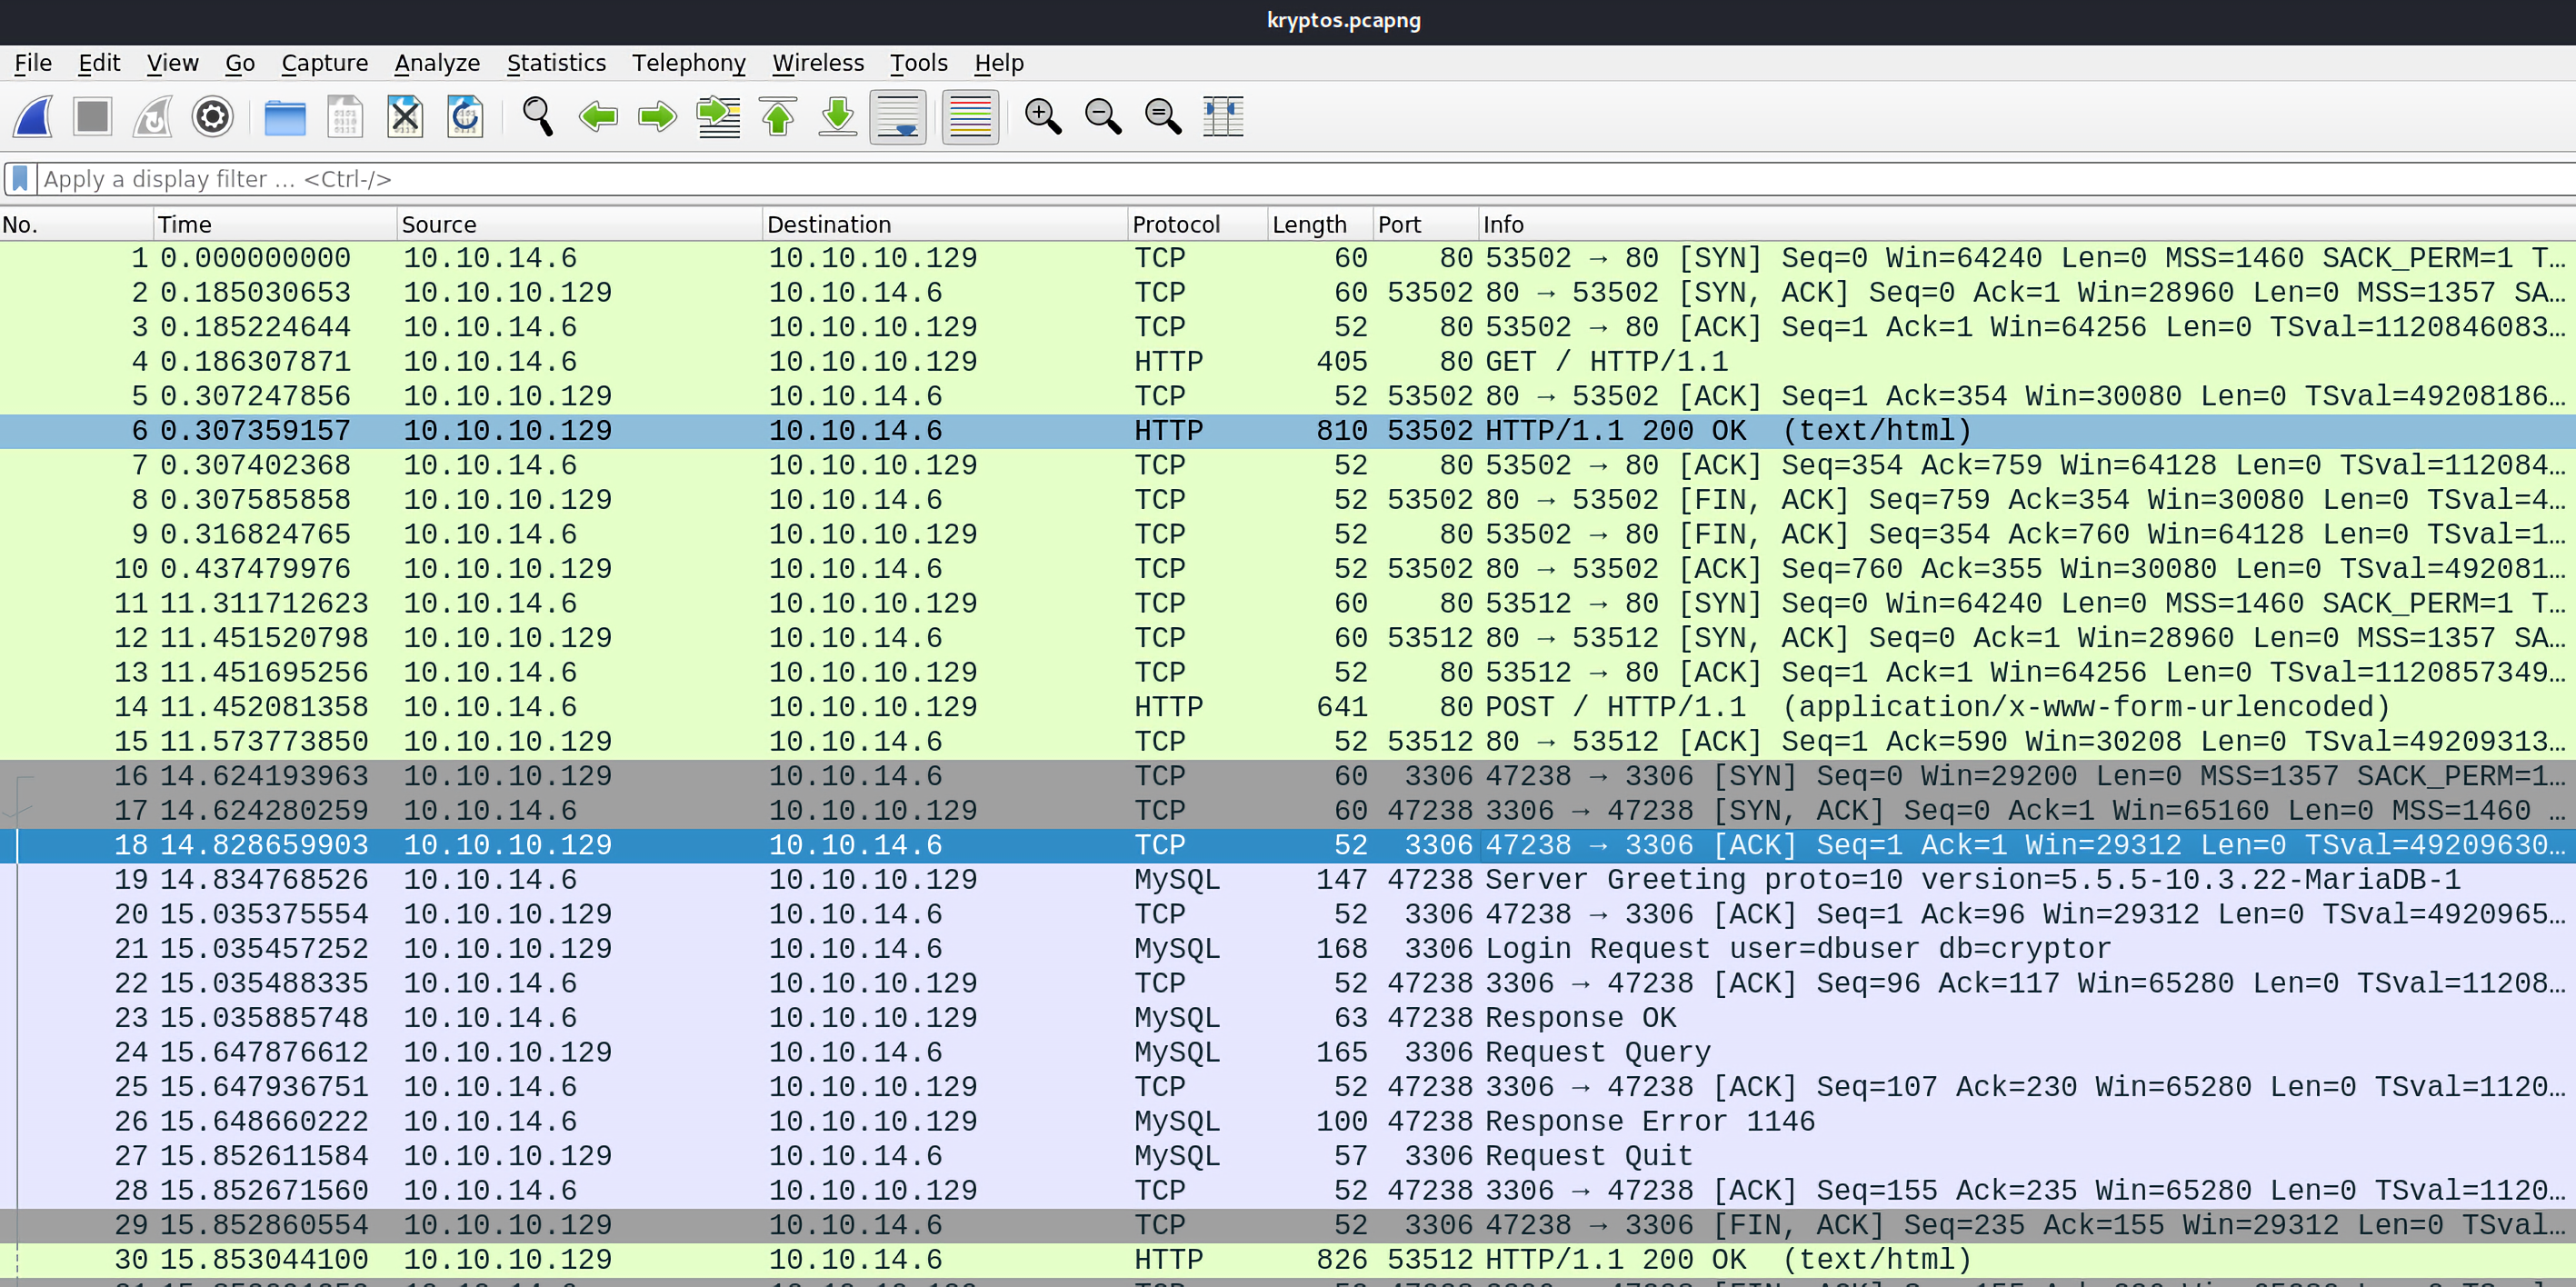Open the Statistics menu

coord(556,63)
